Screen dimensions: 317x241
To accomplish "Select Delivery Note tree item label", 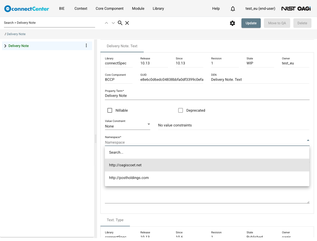I will pos(18,46).
